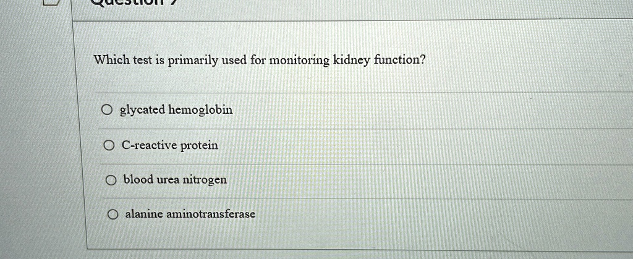Click the word 'function?' ending the question
633x259 pixels.
tap(400, 61)
